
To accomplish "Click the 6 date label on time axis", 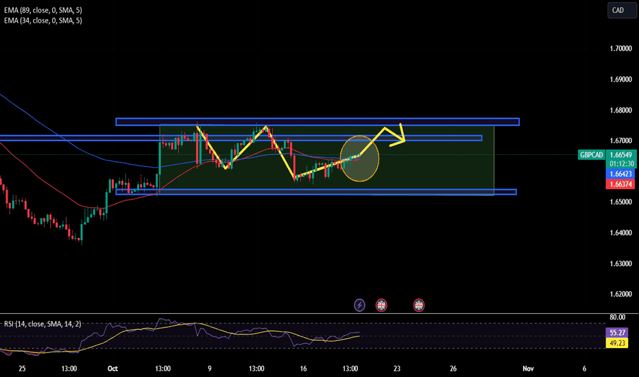I will point(584,369).
